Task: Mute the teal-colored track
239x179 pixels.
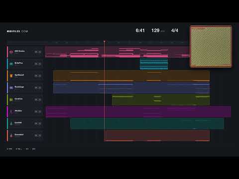Action: (36, 123)
